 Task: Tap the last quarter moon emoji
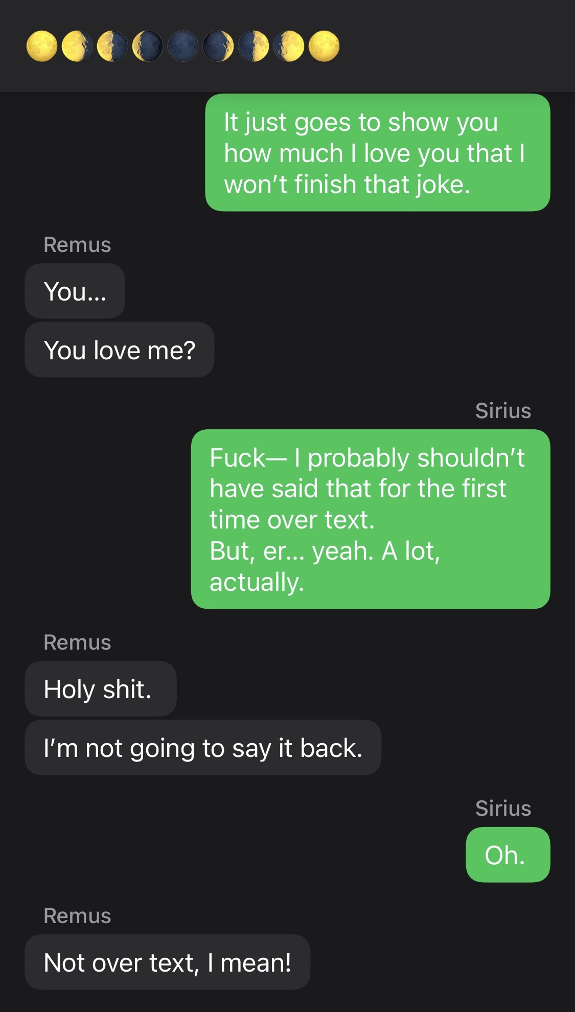point(112,47)
